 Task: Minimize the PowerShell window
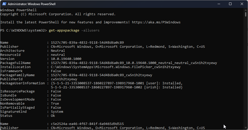(219, 4)
